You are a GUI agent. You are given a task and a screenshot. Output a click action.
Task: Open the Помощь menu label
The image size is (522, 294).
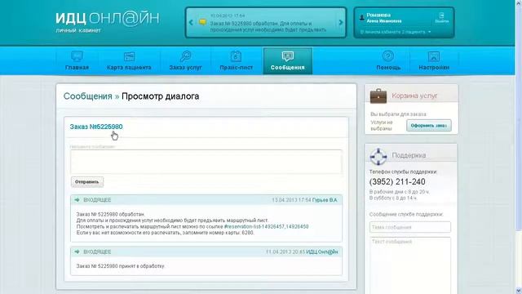[x=388, y=67]
